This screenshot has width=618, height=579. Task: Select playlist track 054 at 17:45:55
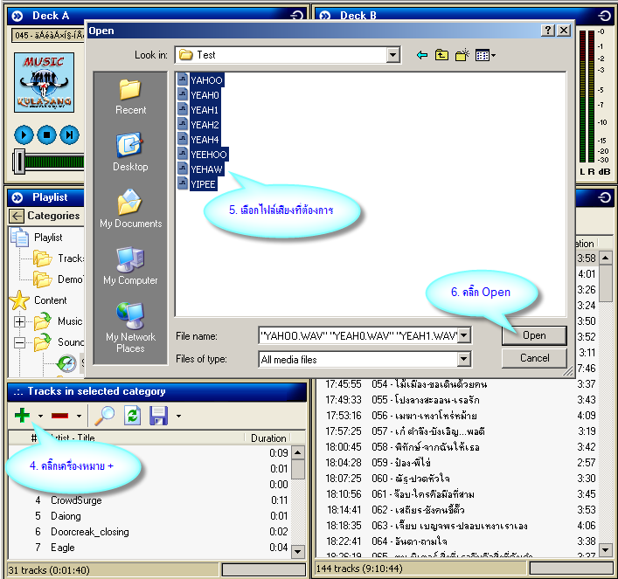[x=457, y=384]
